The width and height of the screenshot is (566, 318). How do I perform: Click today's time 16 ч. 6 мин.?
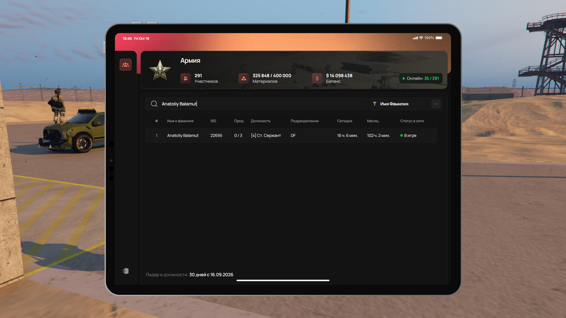348,136
